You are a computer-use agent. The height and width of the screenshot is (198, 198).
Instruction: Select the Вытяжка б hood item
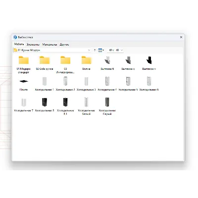(x=107, y=63)
